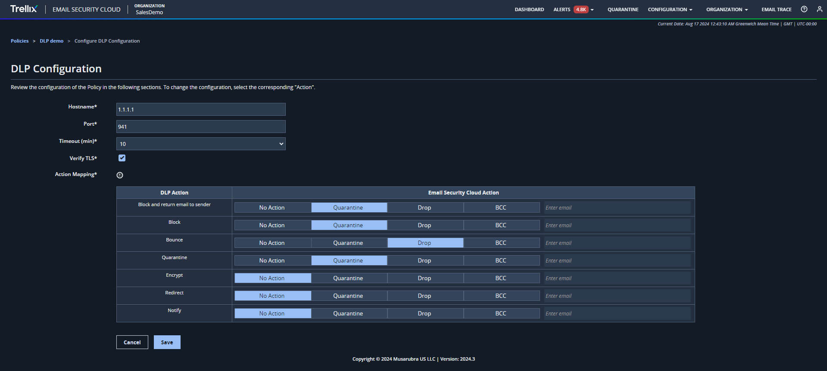
Task: Navigate to the Policies breadcrumb link
Action: 20,41
